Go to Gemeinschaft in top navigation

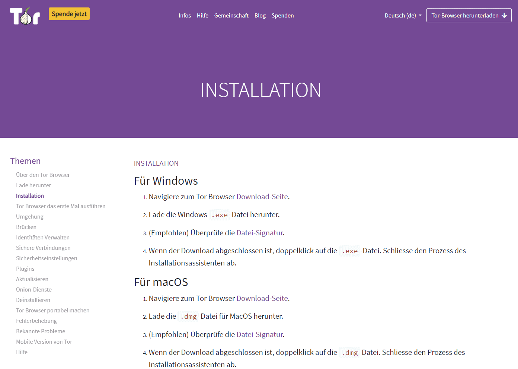point(231,16)
